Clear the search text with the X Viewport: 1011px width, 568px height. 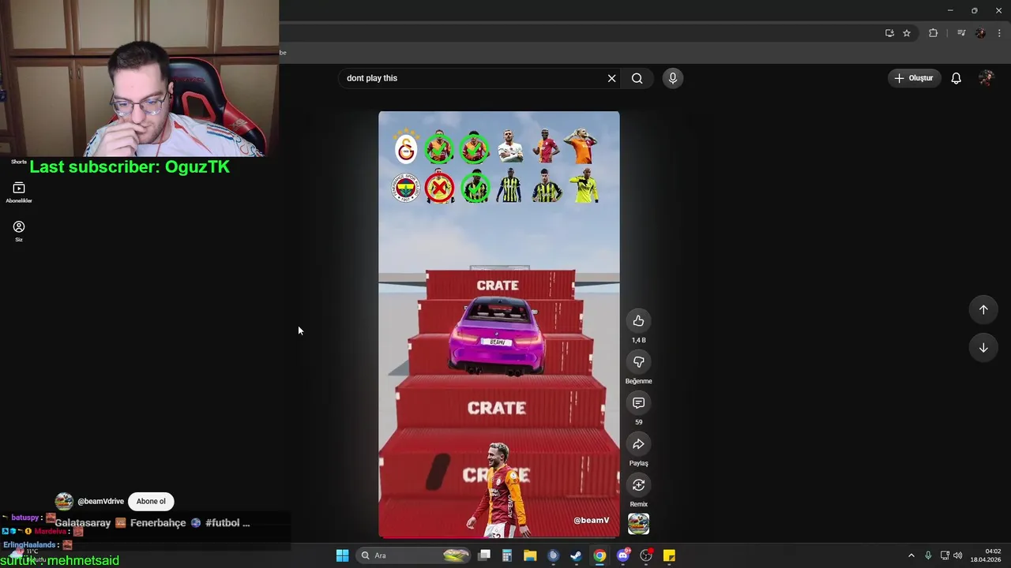pyautogui.click(x=611, y=78)
